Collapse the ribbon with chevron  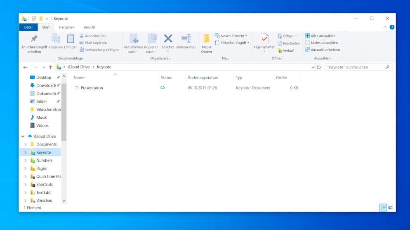pos(385,27)
